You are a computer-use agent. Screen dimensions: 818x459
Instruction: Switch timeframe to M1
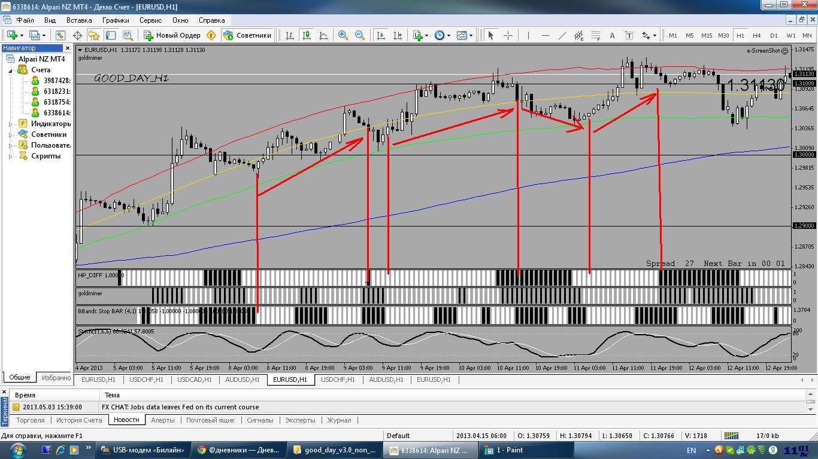point(673,35)
